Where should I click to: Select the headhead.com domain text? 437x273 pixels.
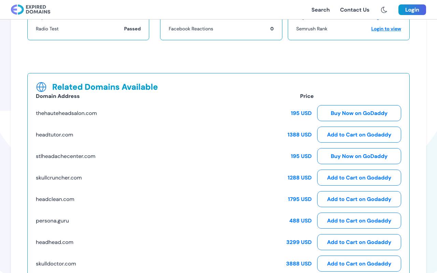(55, 242)
